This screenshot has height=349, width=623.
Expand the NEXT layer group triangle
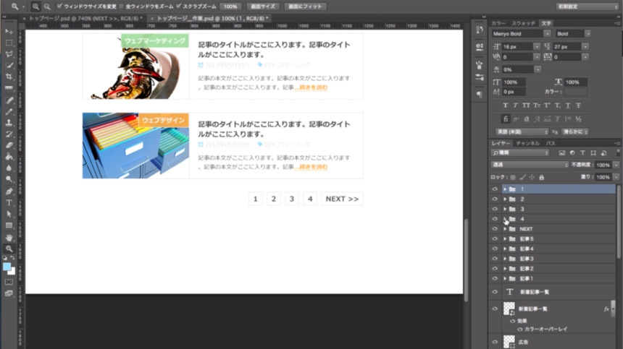tap(505, 229)
